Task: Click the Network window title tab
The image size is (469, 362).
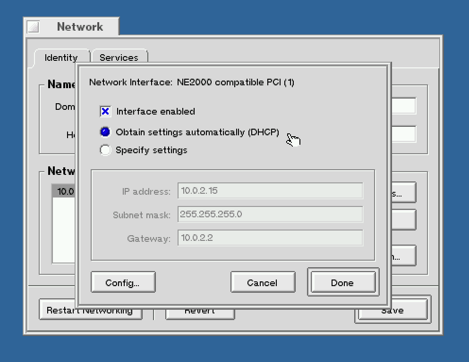Action: click(x=79, y=27)
